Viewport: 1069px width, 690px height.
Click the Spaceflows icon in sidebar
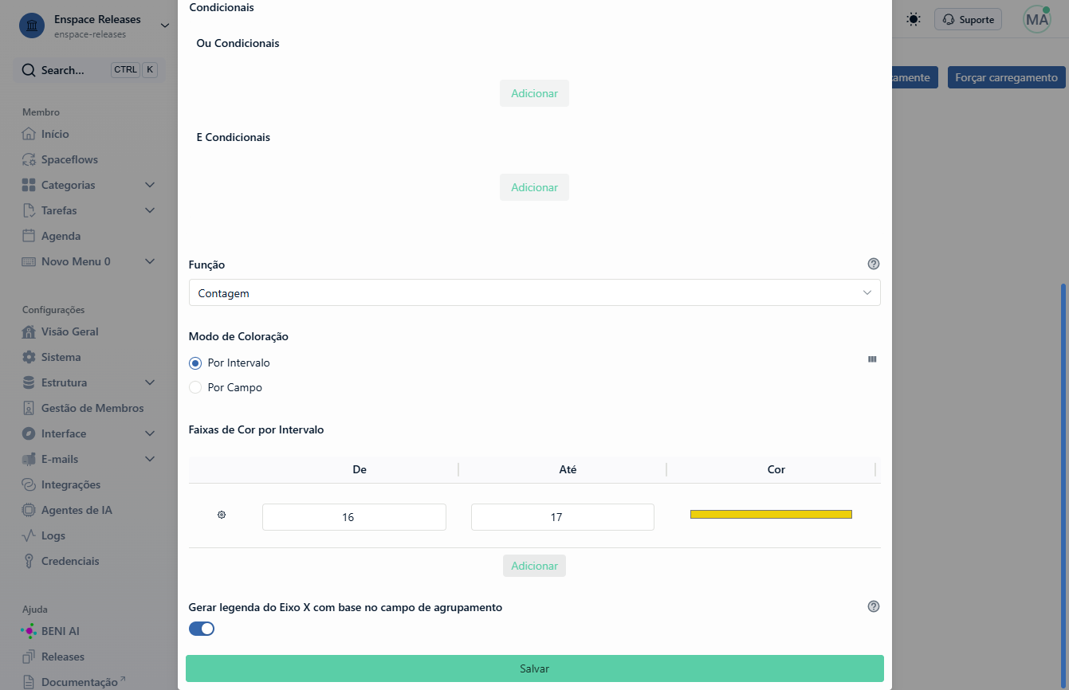(29, 159)
